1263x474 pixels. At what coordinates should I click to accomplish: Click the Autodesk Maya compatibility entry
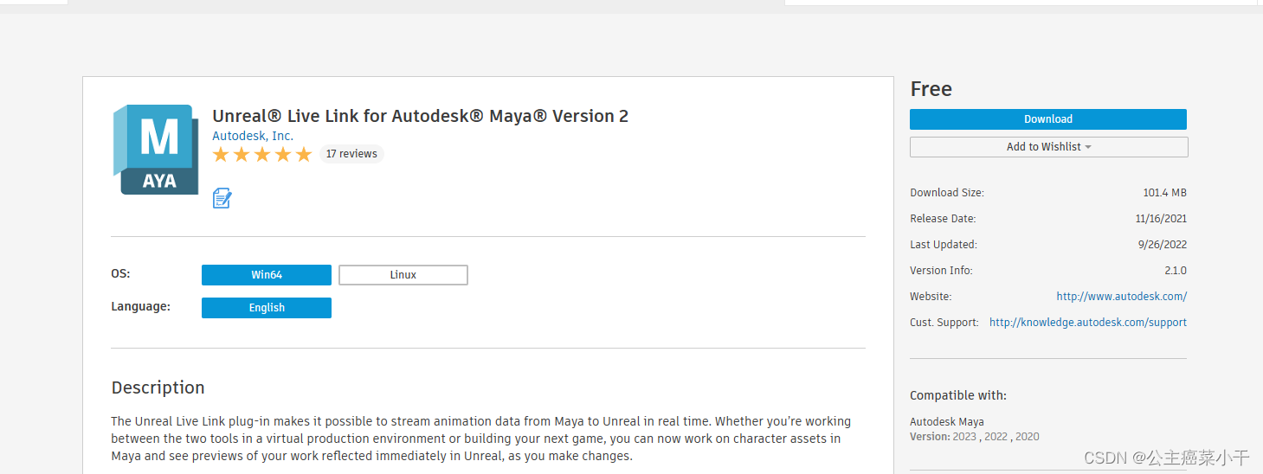point(947,422)
